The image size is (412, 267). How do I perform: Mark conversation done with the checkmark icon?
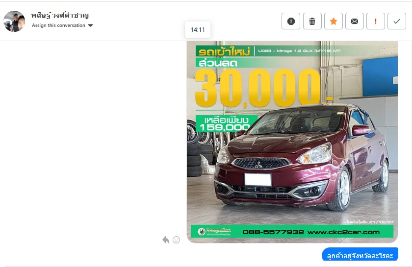point(397,21)
